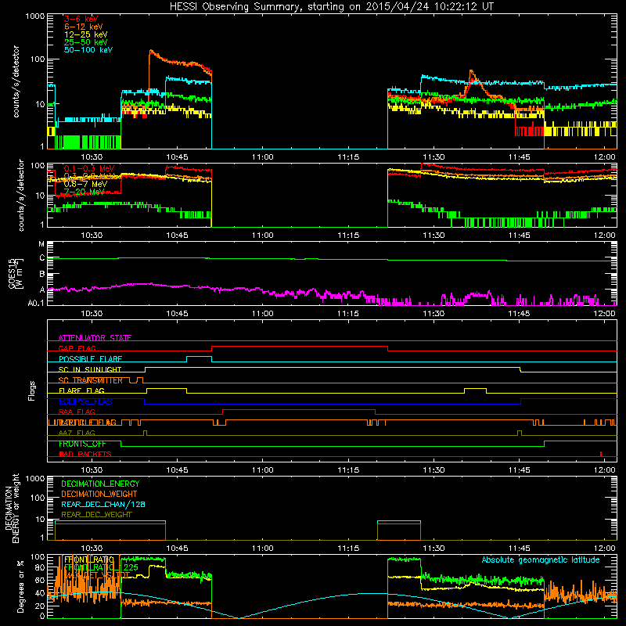
Task: Click the 7-20 MeV legend label
Action: point(84,192)
